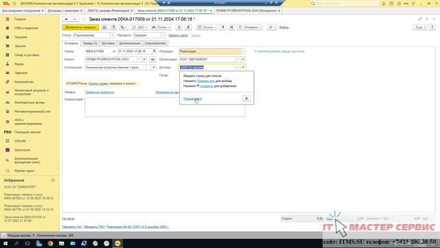
Task: Open the calendar picker beside date field
Action: pyautogui.click(x=154, y=51)
